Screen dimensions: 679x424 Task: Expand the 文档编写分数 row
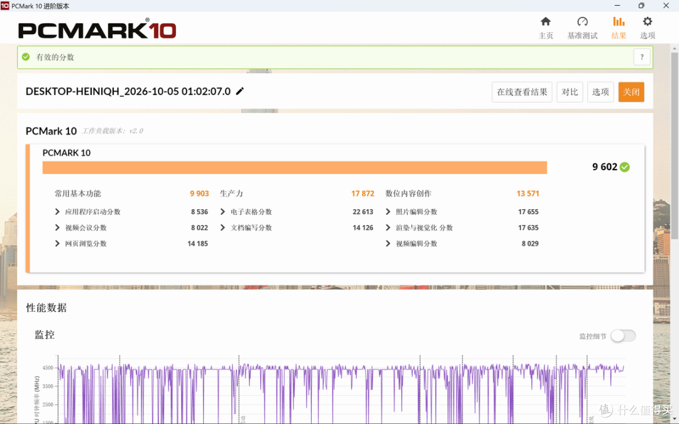(x=223, y=227)
